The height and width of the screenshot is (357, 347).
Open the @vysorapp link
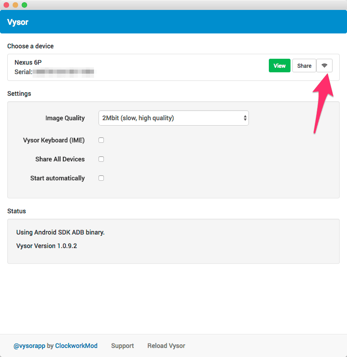point(29,346)
